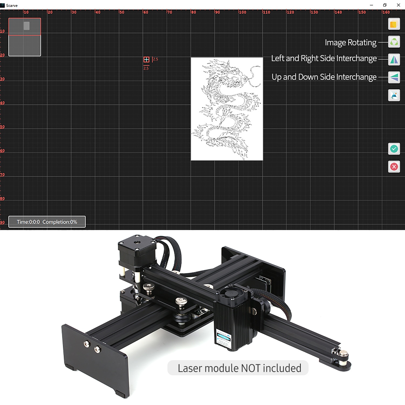This screenshot has width=405, height=405.
Task: Click the Image Rotating icon
Action: coord(394,42)
